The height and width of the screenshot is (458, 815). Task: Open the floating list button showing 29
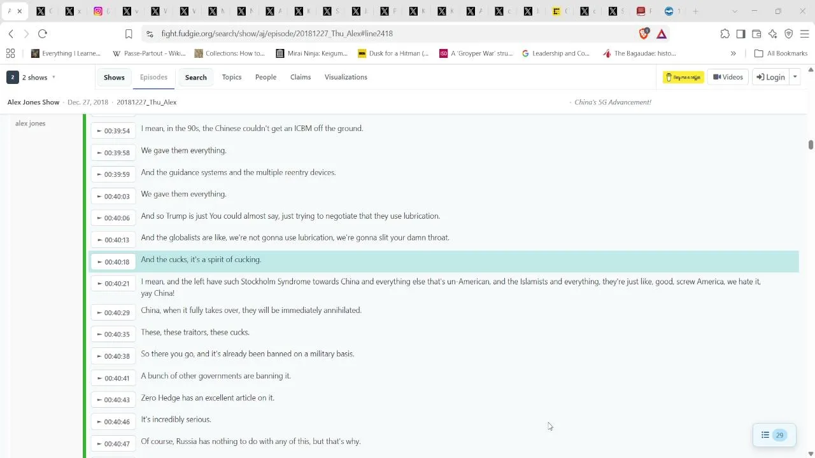(x=774, y=435)
